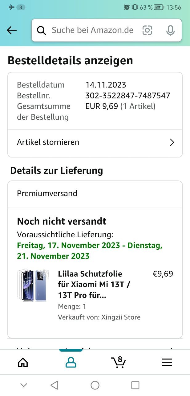
Task: Open the hamburger menu
Action: pyautogui.click(x=167, y=362)
